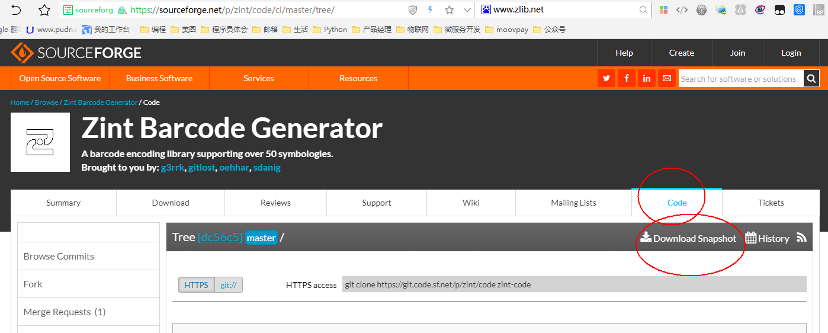Open the Resources menu
The width and height of the screenshot is (828, 333).
tap(358, 78)
